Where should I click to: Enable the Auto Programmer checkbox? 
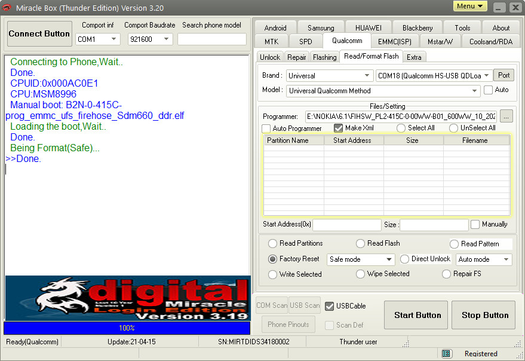pos(266,129)
